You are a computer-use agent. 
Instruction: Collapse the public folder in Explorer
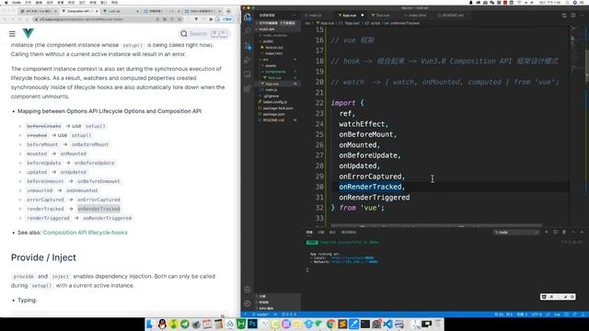click(268, 41)
